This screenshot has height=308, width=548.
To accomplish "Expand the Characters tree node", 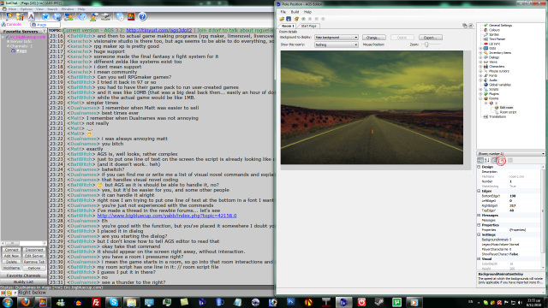I will (x=480, y=67).
